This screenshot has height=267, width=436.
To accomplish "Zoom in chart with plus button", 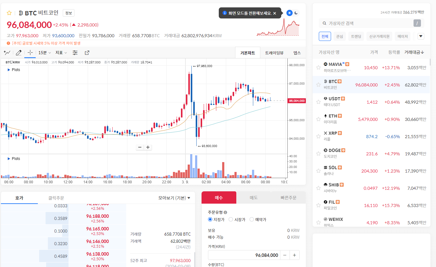I will (x=148, y=147).
